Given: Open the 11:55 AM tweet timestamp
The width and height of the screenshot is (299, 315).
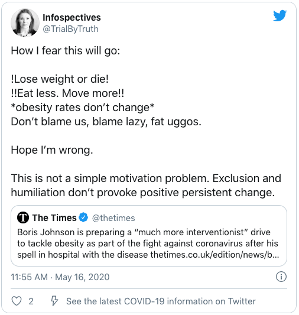Looking at the screenshot, I should click(x=30, y=277).
